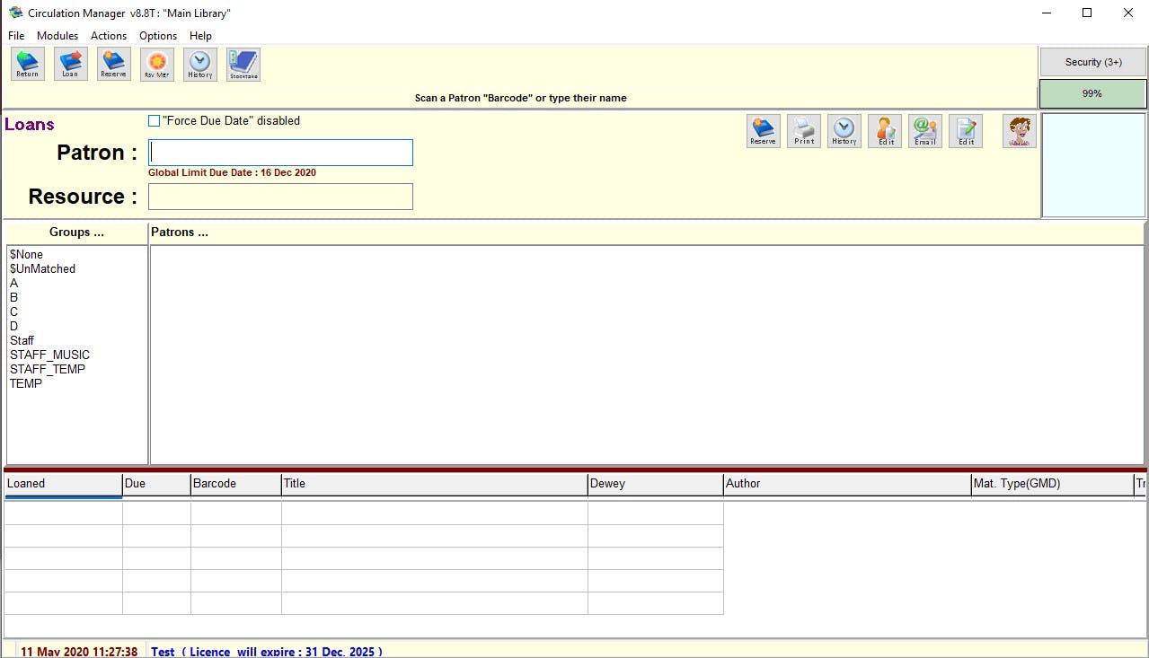Sort by the Author column header
The width and height of the screenshot is (1149, 658).
click(x=847, y=484)
